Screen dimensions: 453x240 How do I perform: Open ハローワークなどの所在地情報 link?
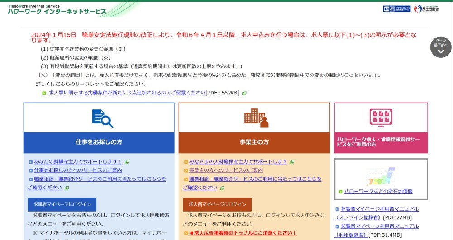pos(378,191)
